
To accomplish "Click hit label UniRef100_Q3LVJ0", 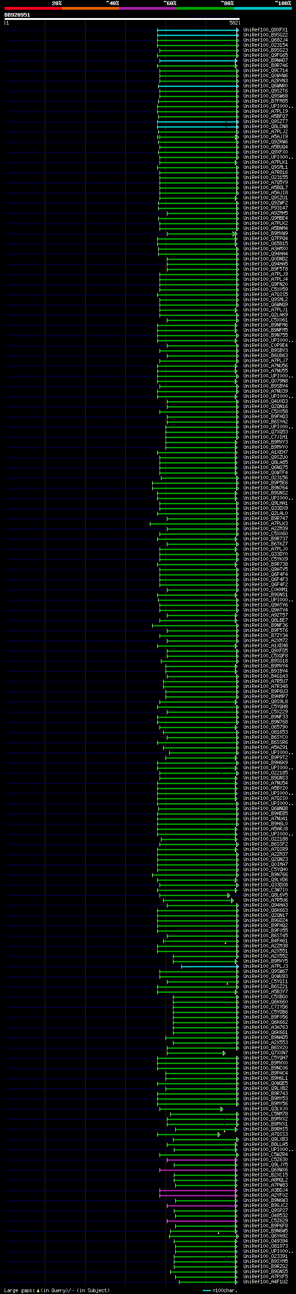I will pos(265,1109).
